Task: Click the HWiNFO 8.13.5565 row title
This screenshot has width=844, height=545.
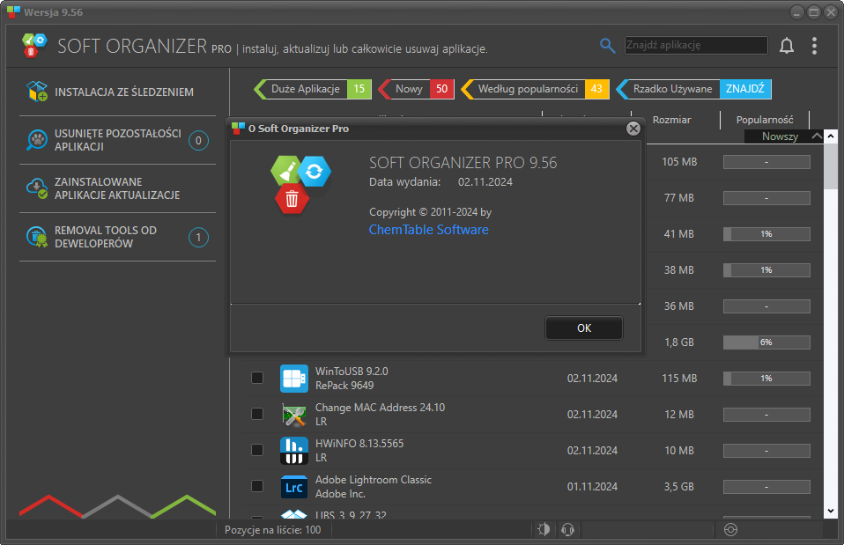Action: pyautogui.click(x=359, y=444)
